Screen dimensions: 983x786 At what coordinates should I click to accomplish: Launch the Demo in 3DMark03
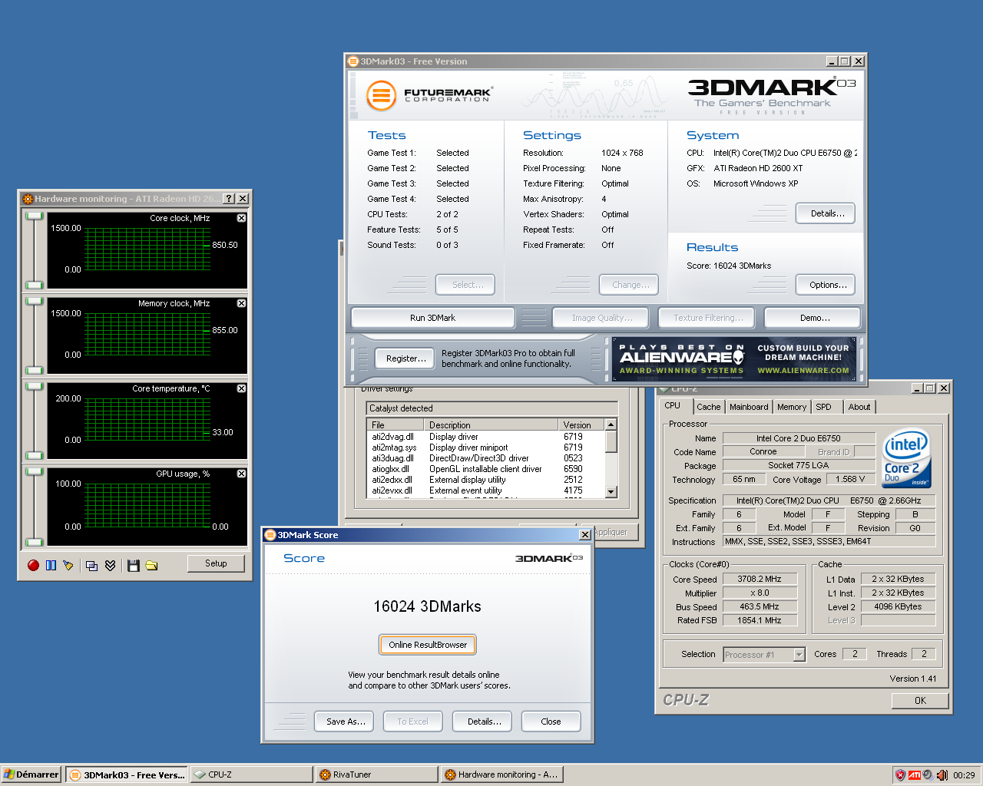pyautogui.click(x=813, y=318)
